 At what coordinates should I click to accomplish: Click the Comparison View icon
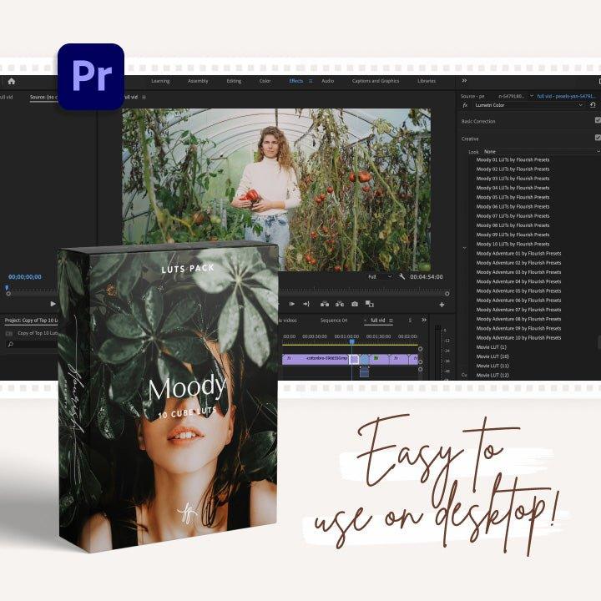pyautogui.click(x=370, y=304)
